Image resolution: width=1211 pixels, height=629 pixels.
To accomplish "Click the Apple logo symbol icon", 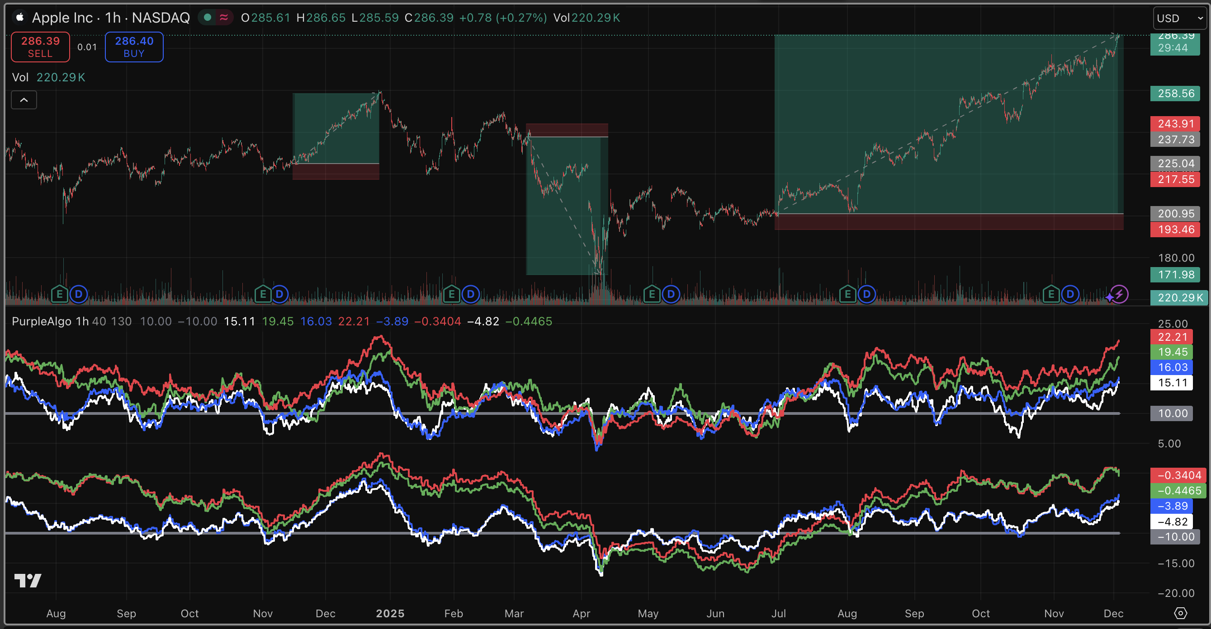I will point(20,17).
